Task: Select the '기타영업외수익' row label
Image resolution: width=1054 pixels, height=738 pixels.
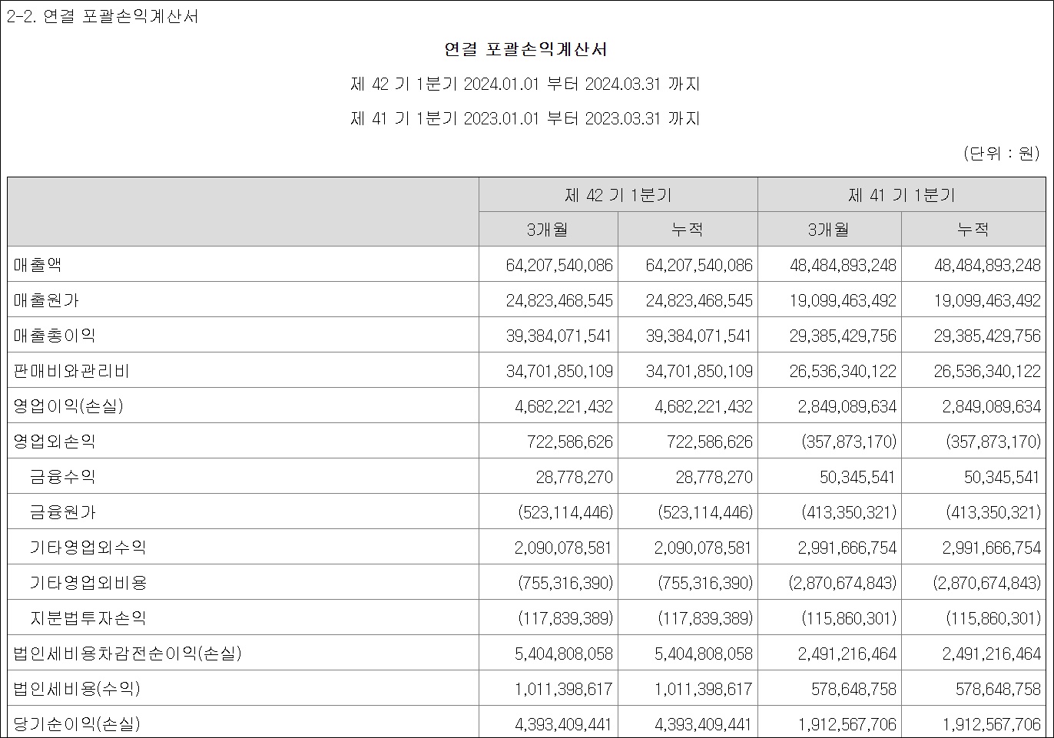Action: (88, 547)
